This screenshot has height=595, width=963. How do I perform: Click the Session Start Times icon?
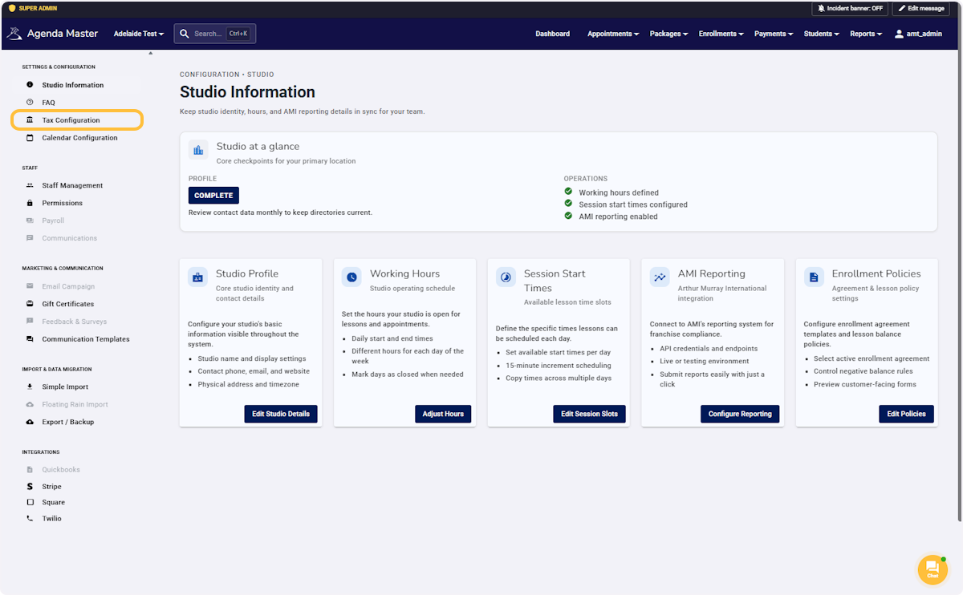click(x=506, y=277)
